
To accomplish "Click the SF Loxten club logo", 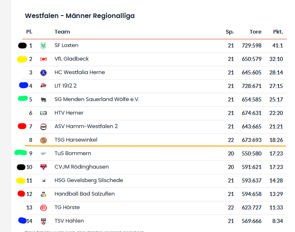I will pos(43,45).
